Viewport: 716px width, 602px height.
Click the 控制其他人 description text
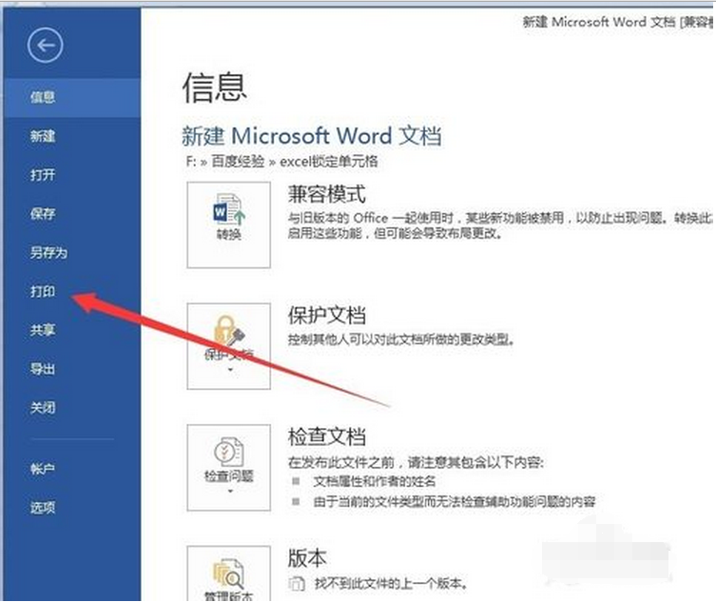coord(401,340)
